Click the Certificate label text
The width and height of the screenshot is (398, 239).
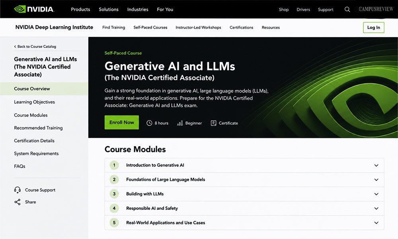click(x=228, y=123)
